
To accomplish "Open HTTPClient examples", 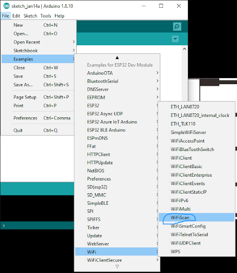I will coord(117,154).
